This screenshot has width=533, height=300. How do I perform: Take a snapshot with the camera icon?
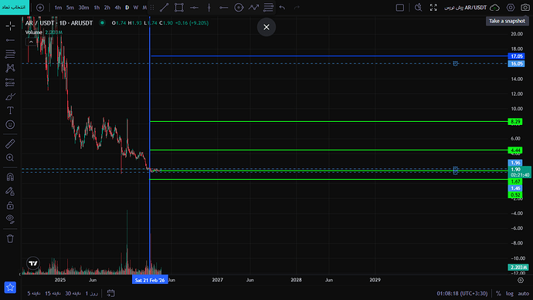tap(525, 8)
